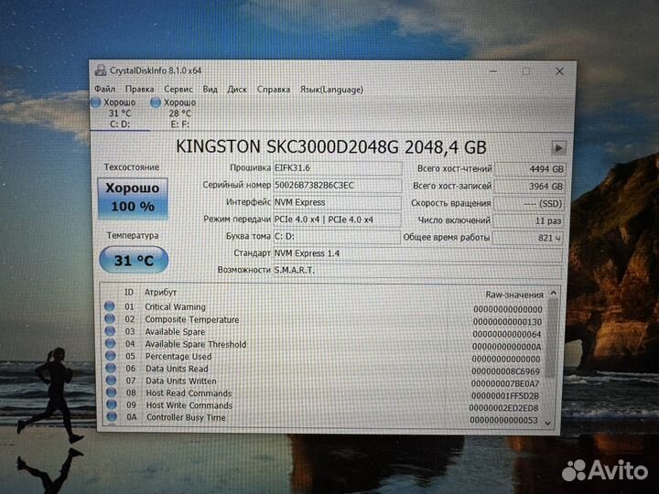The height and width of the screenshot is (494, 659).
Task: Click power-on hours value 821 ч
Action: click(x=527, y=238)
